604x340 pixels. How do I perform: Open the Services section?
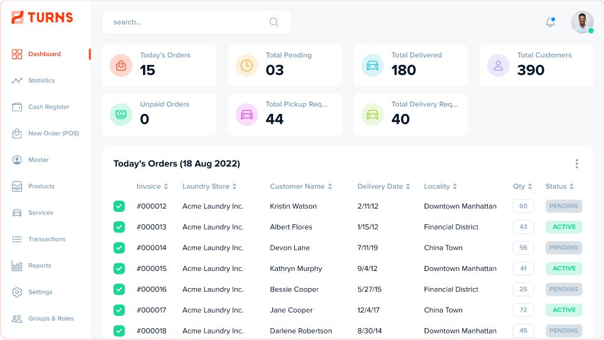click(40, 212)
